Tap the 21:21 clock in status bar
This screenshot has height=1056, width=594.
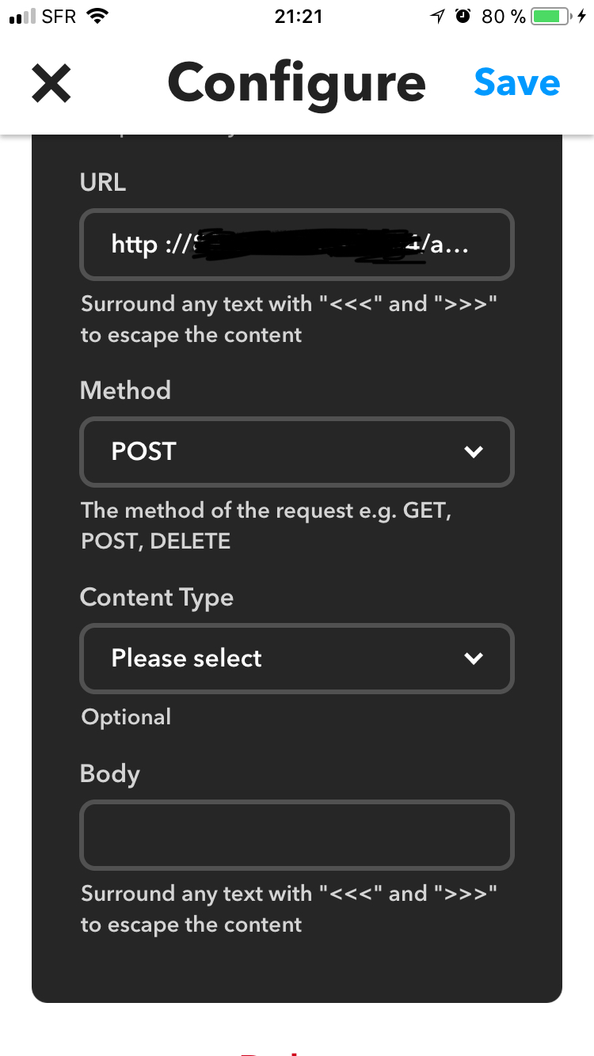point(299,16)
